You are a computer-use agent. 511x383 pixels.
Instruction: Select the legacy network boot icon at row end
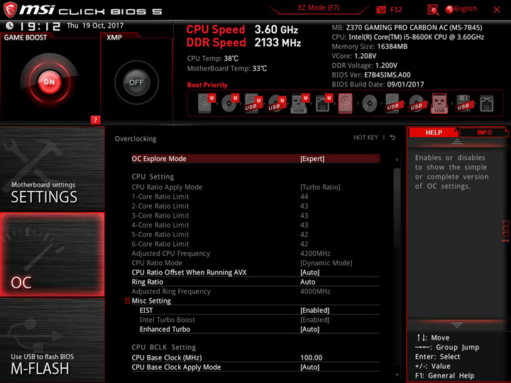tap(487, 104)
